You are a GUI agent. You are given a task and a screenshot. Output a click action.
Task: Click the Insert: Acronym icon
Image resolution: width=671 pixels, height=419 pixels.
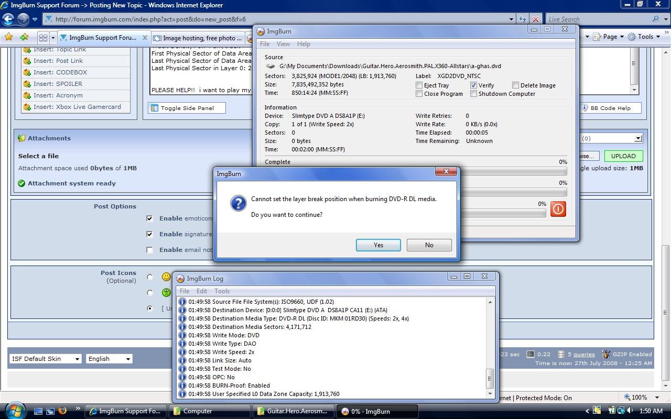pos(27,95)
